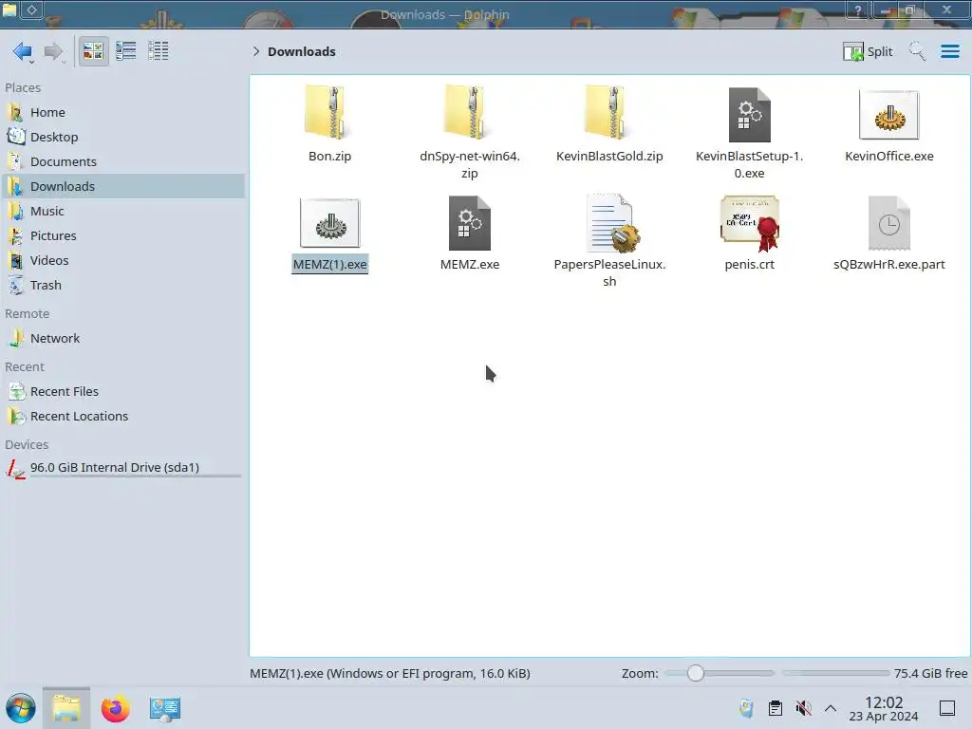Screen dimensions: 972x729
Task: Open the window menu icon in titlebar
Action: pyautogui.click(x=9, y=9)
